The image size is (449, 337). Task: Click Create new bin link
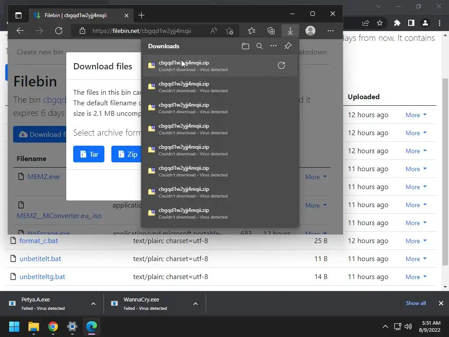(40, 52)
